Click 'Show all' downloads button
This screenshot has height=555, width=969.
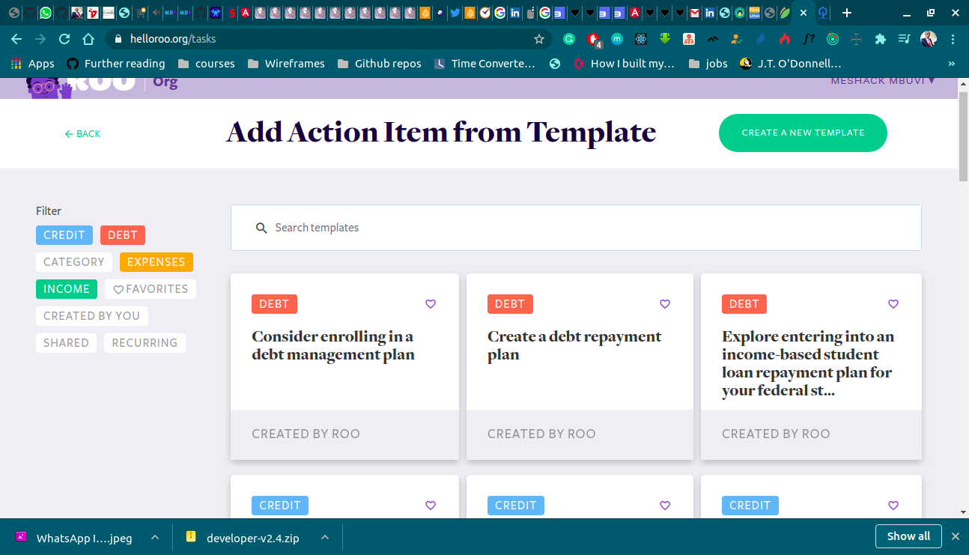click(x=908, y=536)
